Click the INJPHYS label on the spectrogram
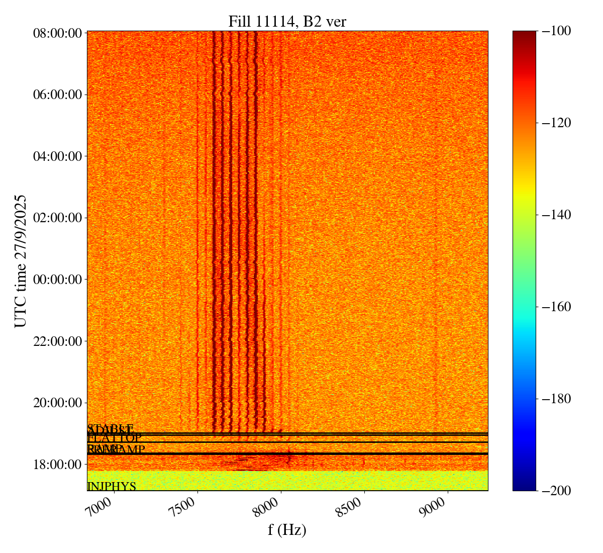The height and width of the screenshot is (553, 603). click(x=112, y=487)
